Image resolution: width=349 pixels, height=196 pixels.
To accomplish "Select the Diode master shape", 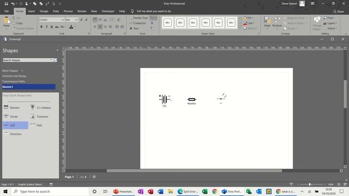I will pos(11,117).
